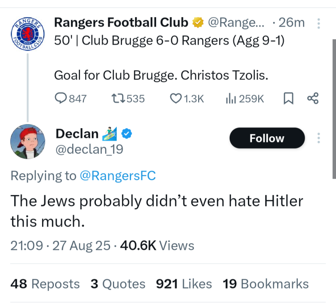View the 3 Quotes list
This screenshot has width=336, height=306.
click(118, 284)
